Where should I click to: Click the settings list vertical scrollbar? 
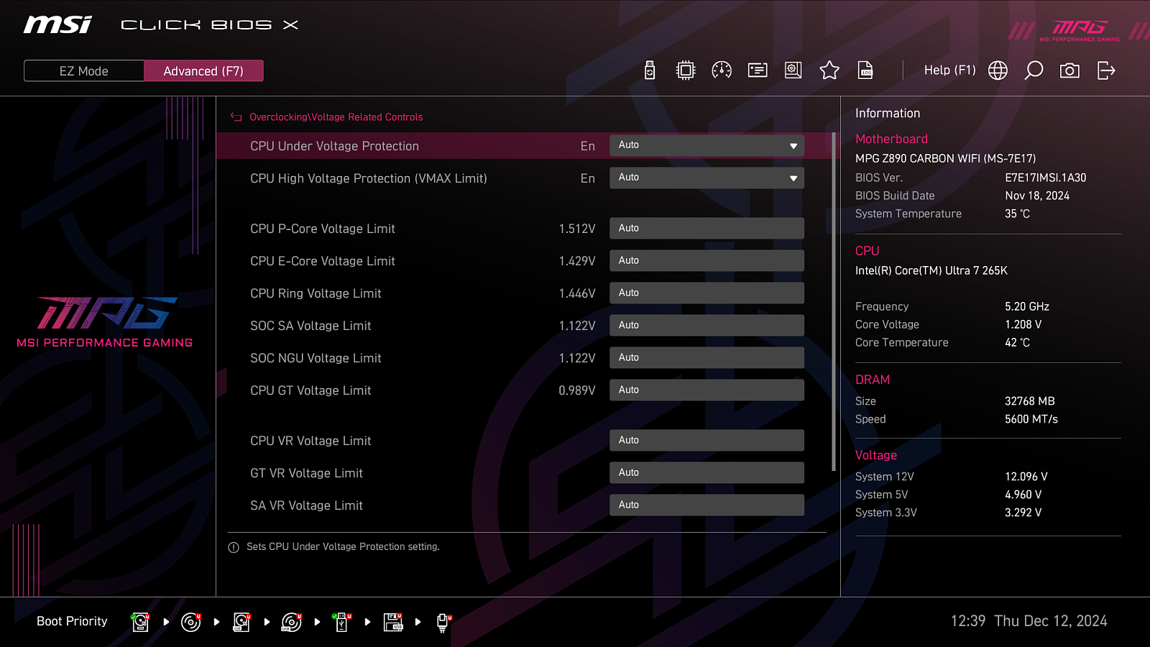834,302
